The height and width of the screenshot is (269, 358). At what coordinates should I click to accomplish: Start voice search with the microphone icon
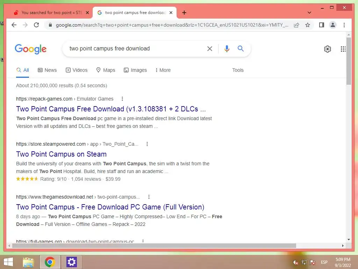click(227, 48)
